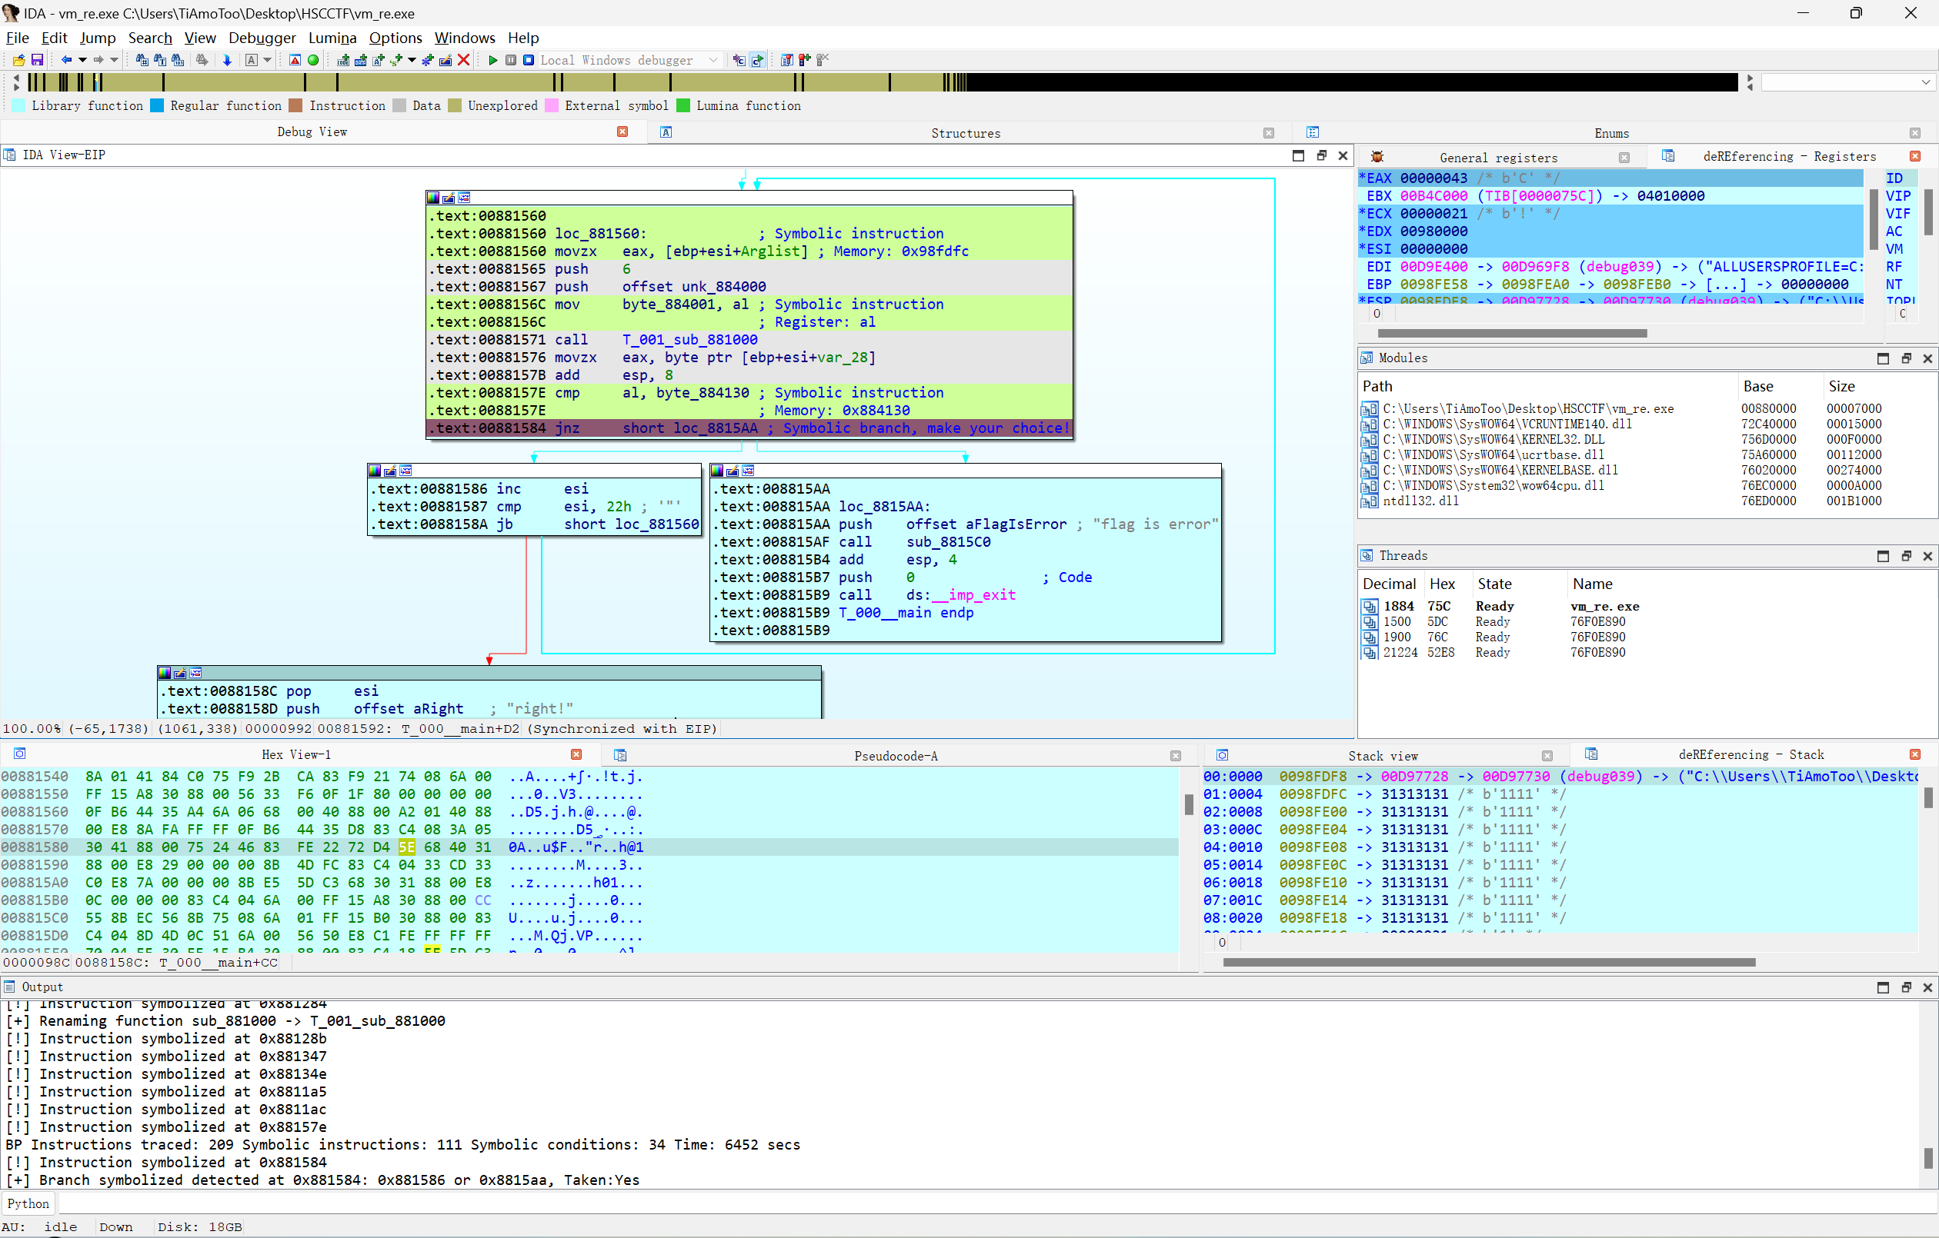Viewport: 1939px width, 1238px height.
Task: Switch to the Structures tab
Action: point(966,133)
